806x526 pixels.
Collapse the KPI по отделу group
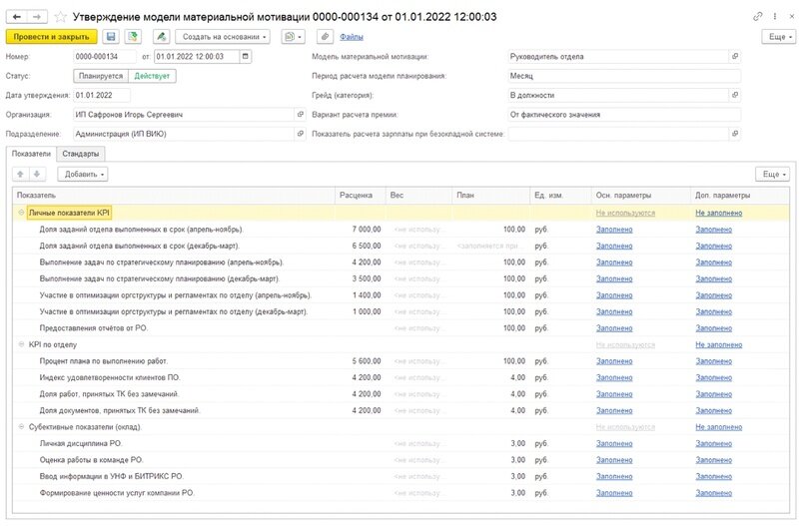click(21, 344)
